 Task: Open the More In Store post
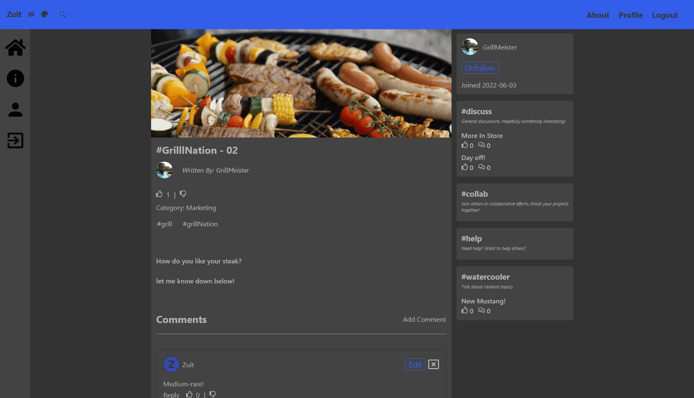click(x=482, y=135)
